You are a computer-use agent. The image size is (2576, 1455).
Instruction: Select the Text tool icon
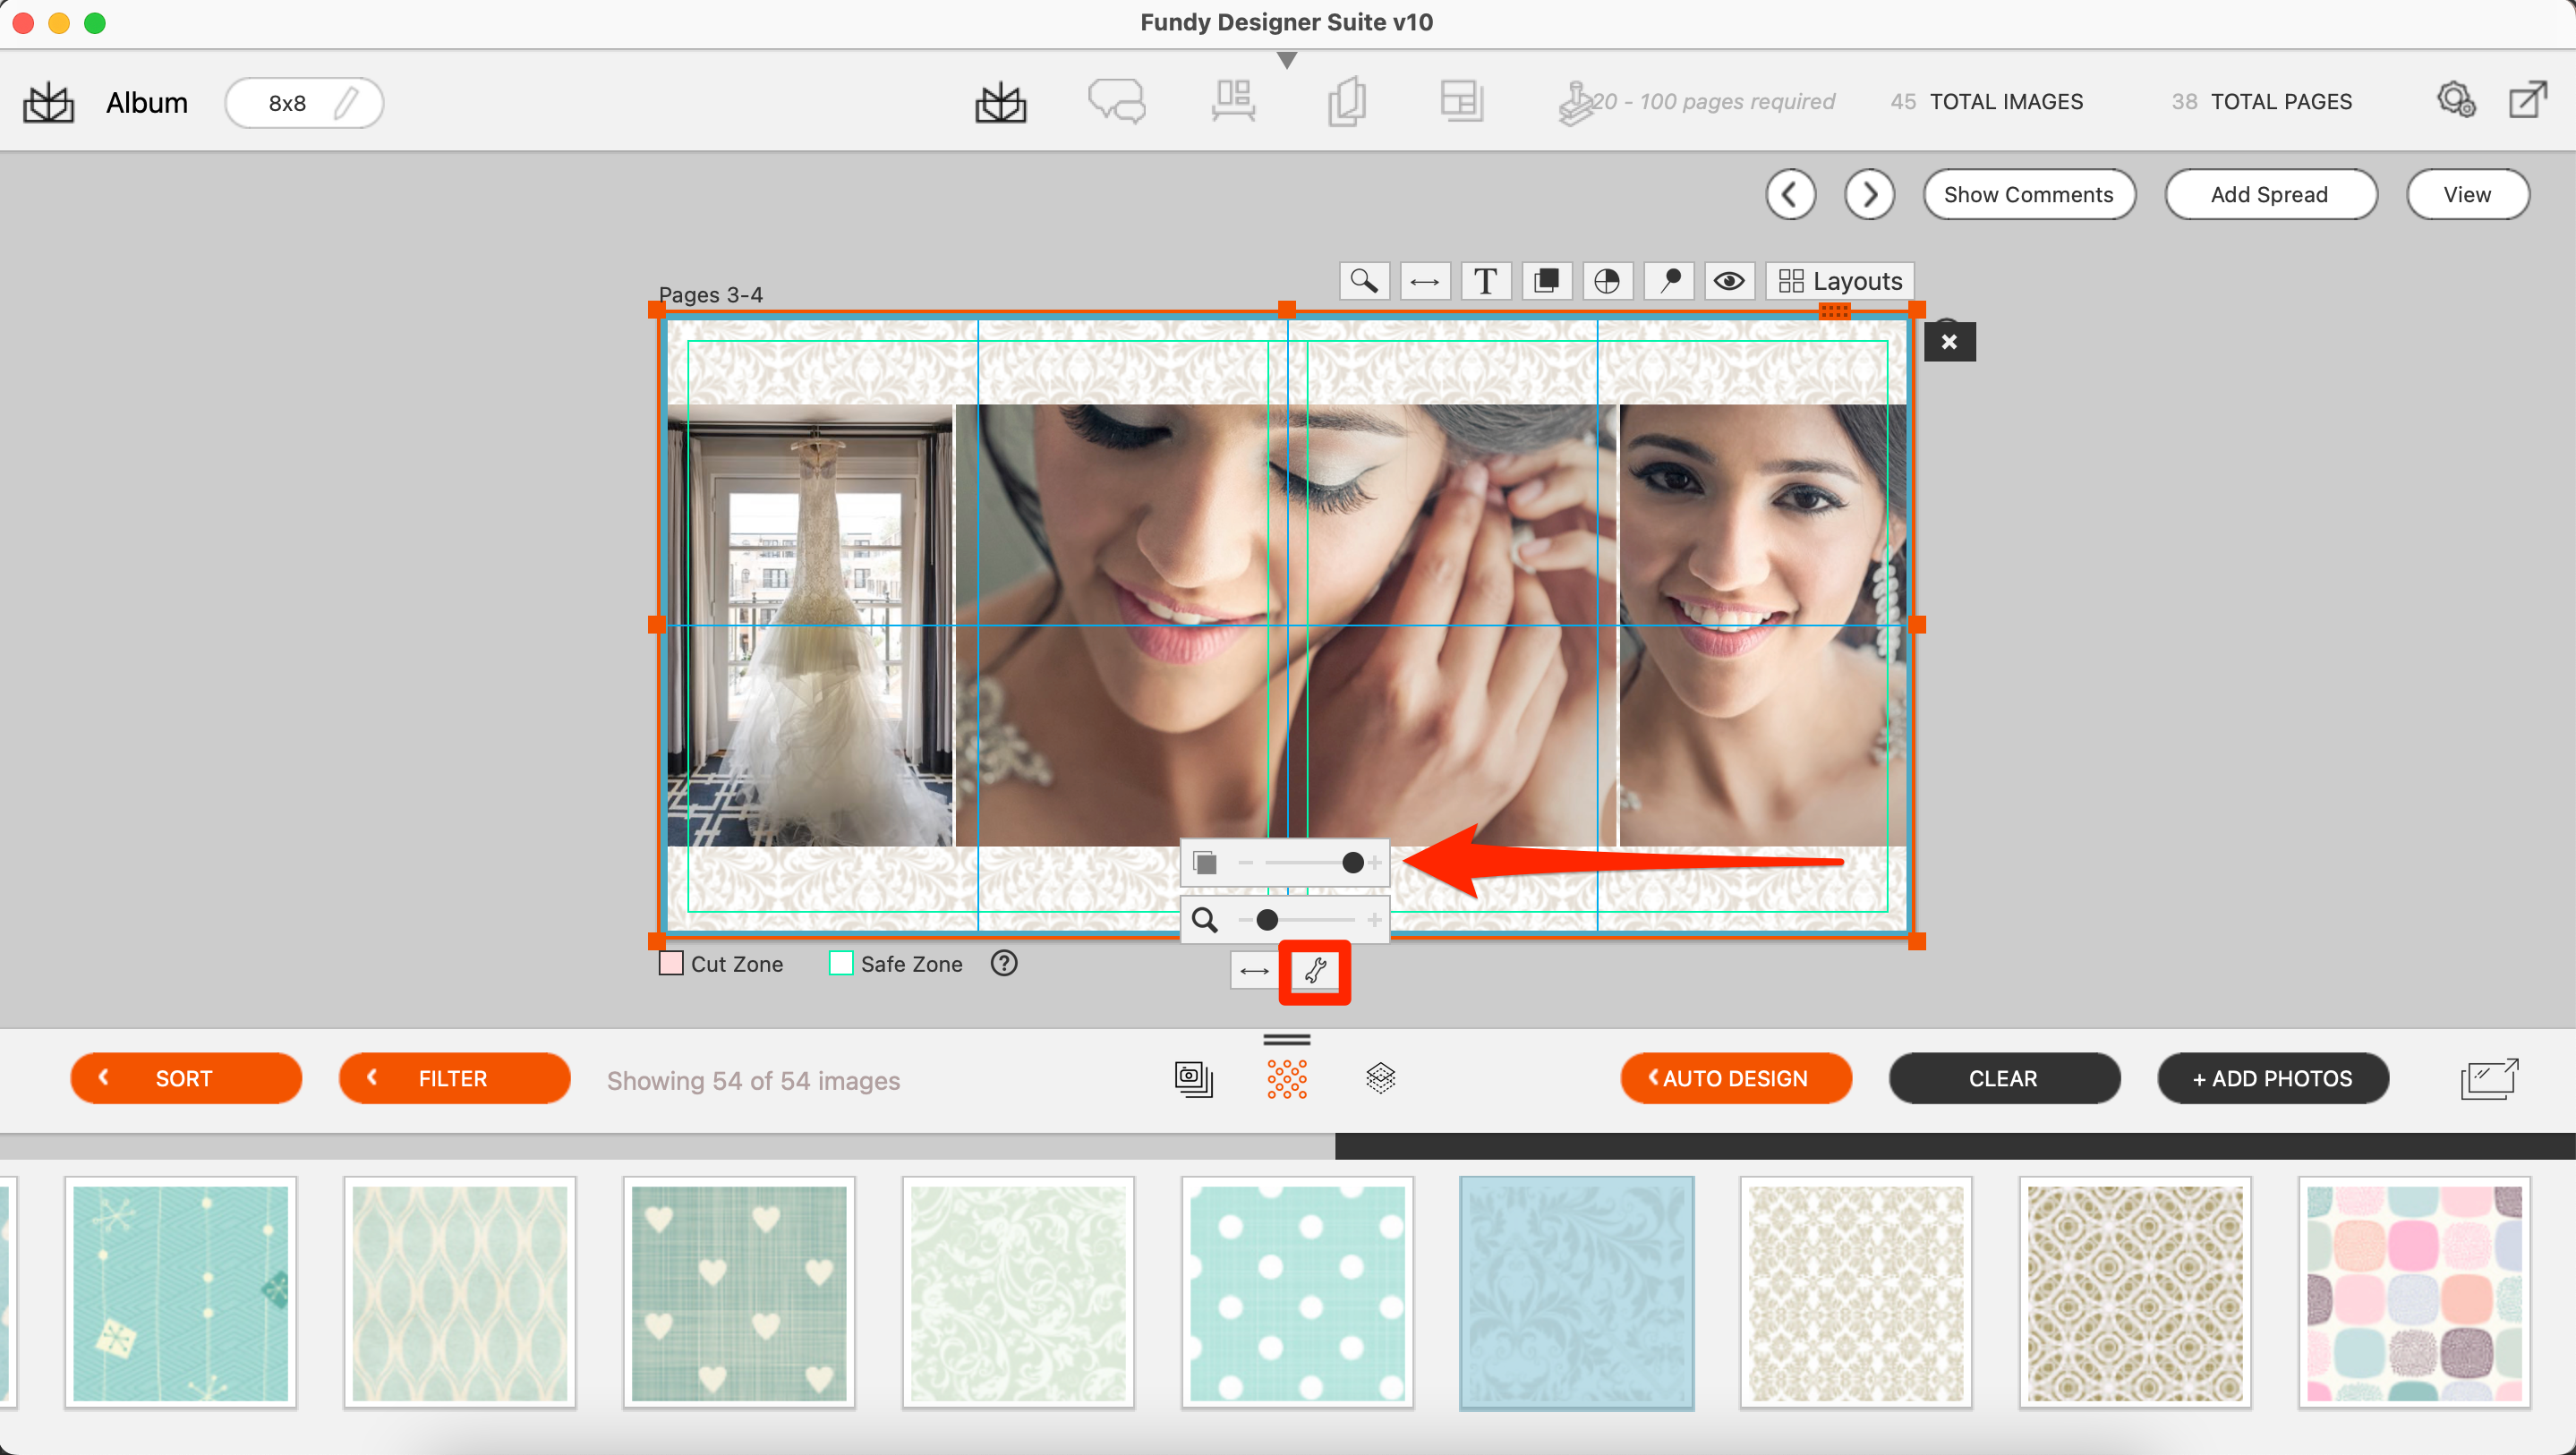click(1484, 281)
